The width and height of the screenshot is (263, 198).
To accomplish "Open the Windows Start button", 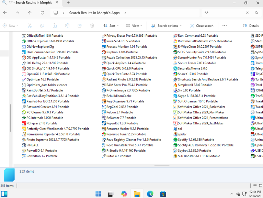I will 98,194.
